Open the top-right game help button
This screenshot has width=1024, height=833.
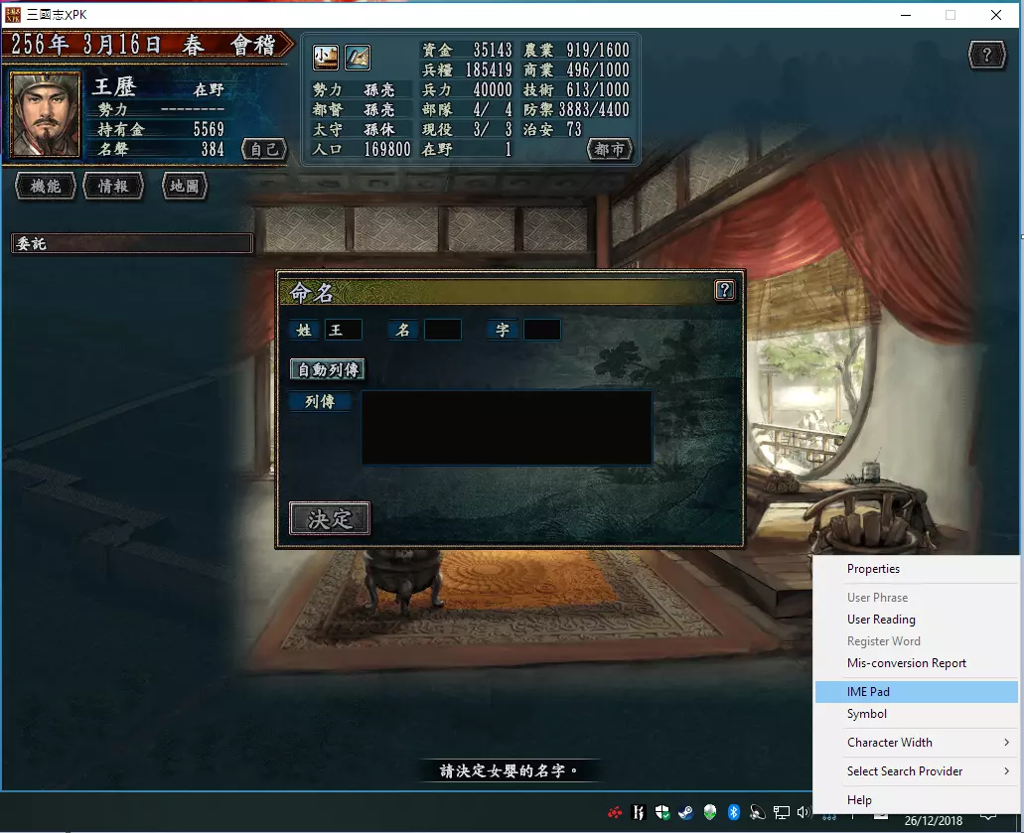point(987,55)
